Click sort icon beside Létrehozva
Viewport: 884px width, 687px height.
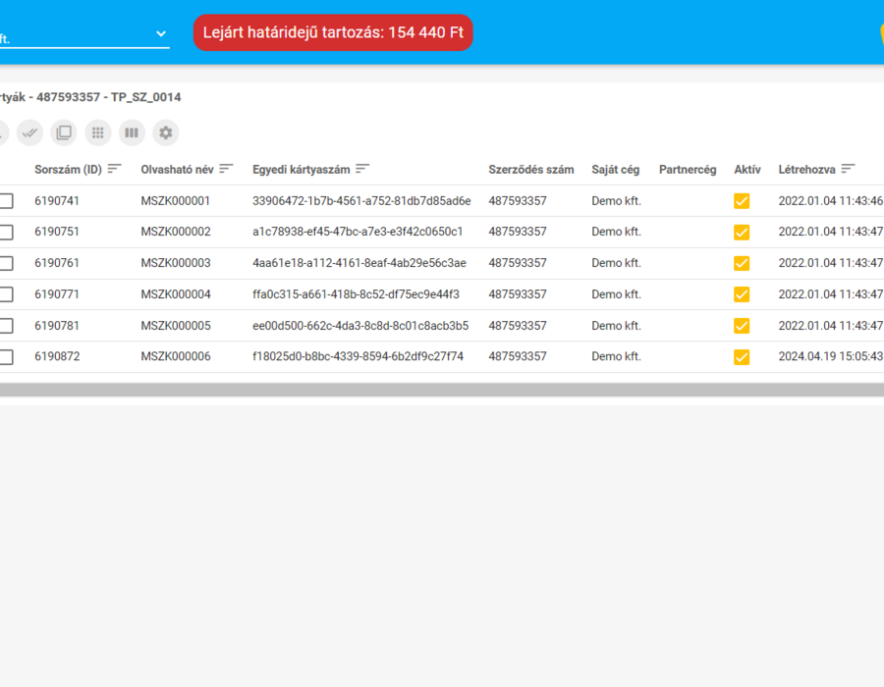(848, 169)
